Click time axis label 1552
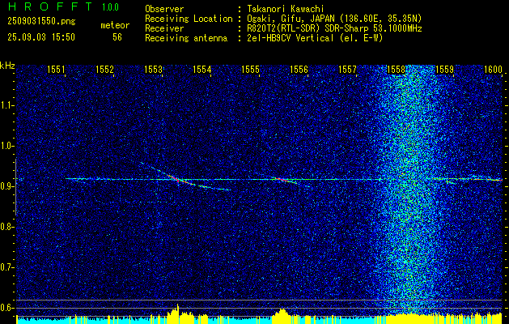The width and height of the screenshot is (509, 324). point(104,69)
